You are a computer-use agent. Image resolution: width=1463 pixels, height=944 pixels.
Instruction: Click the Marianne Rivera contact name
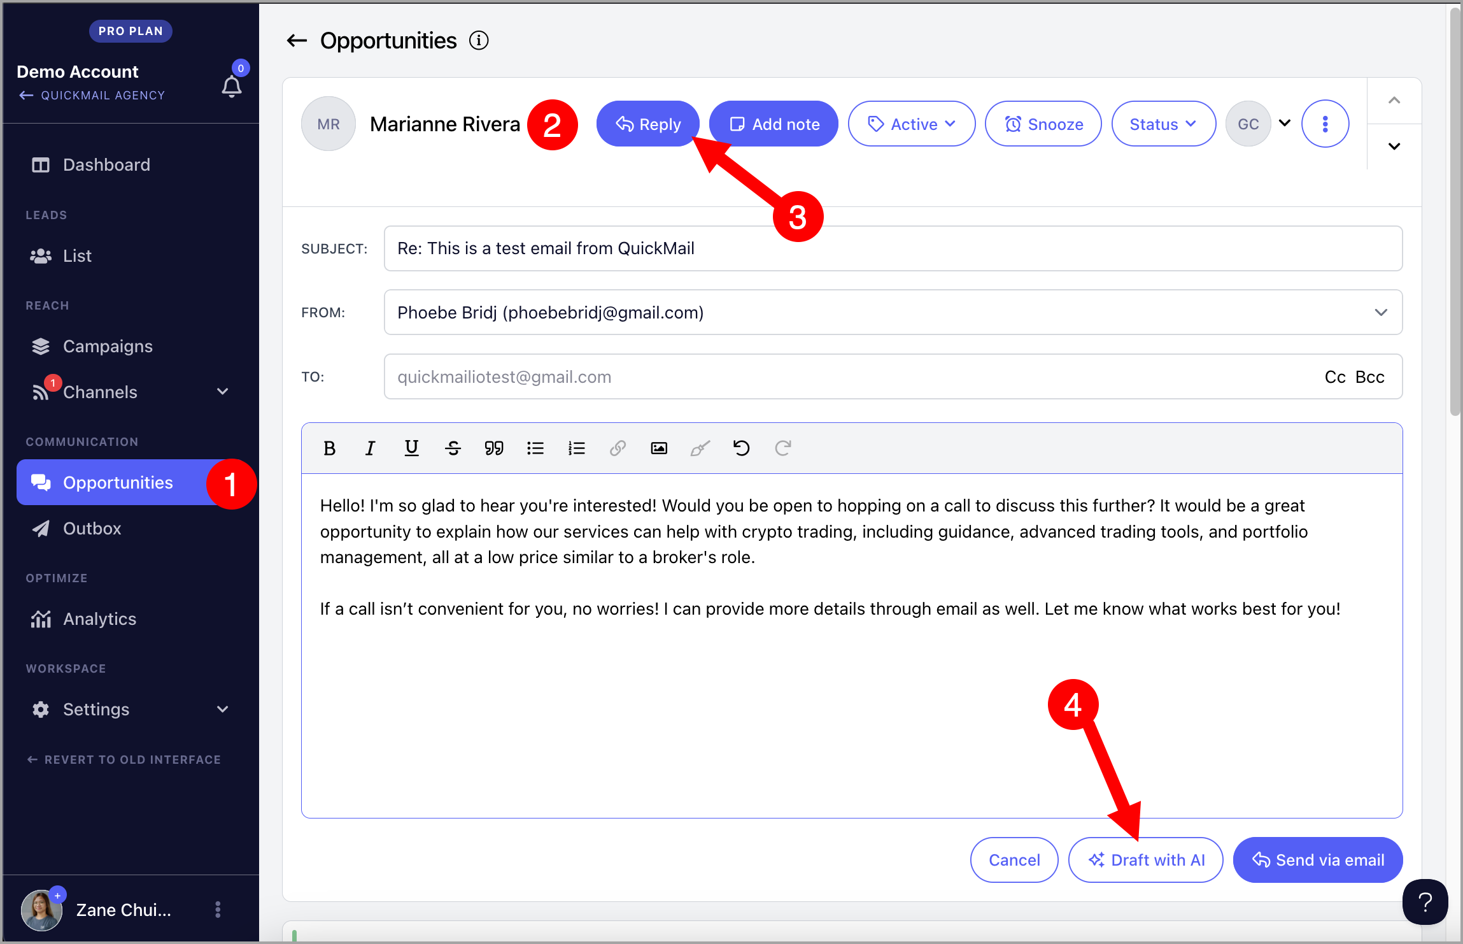tap(445, 124)
